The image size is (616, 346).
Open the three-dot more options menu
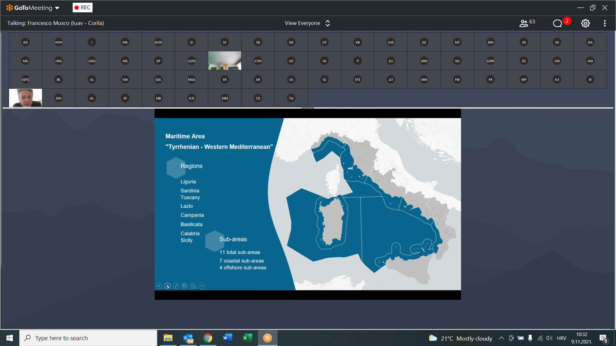604,23
